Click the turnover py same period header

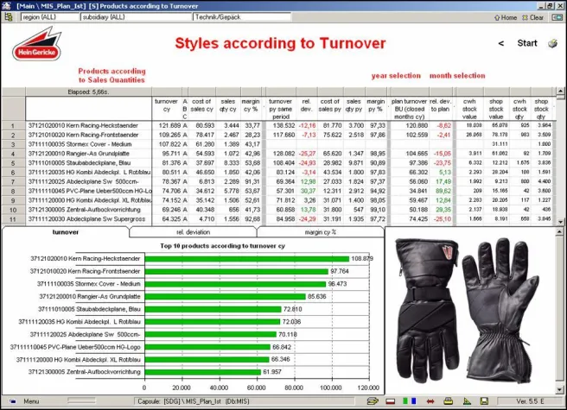281,109
